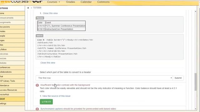Open Home in course sidebar
Screen dimensions: 200x112
coord(12,13)
